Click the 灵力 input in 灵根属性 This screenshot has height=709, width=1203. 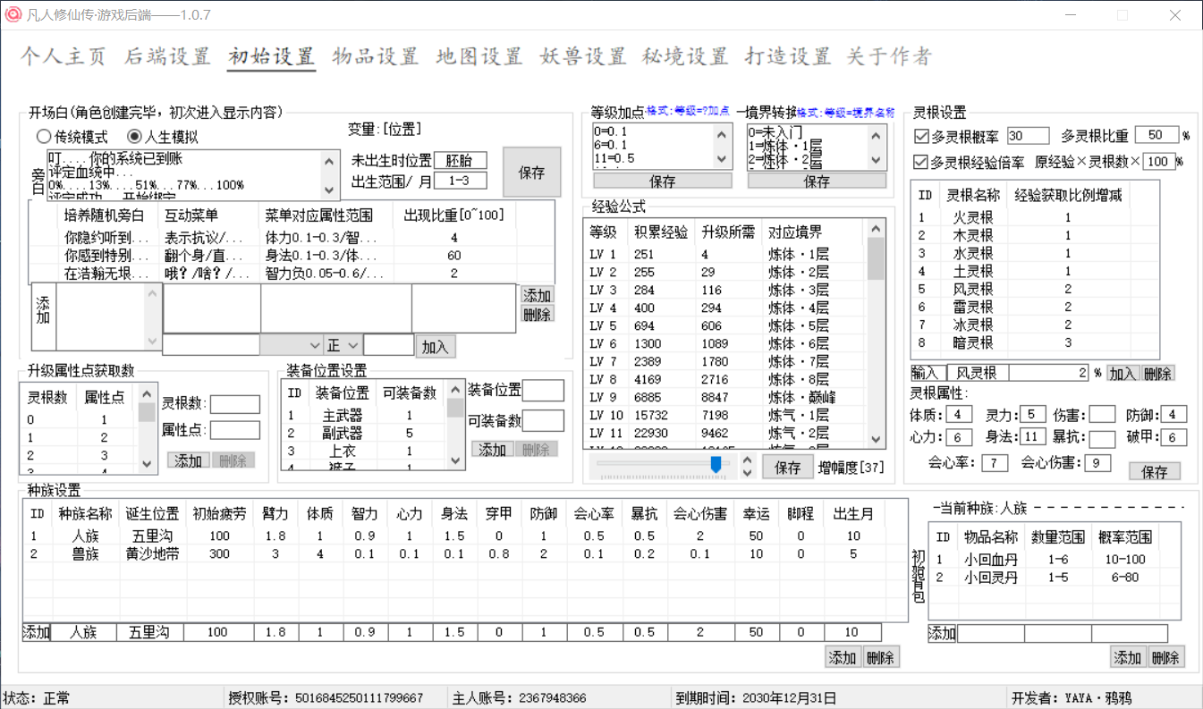(1032, 415)
